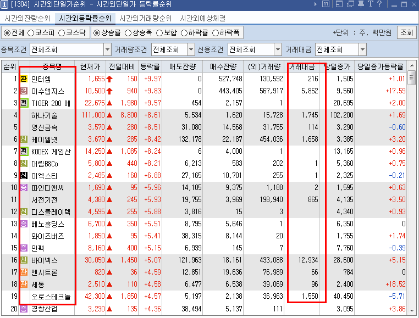This screenshot has height=318, width=419.
Task: Click the scrollbar down arrow in the table
Action: (412, 310)
